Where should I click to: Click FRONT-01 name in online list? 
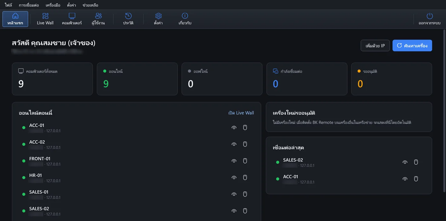[40, 159]
